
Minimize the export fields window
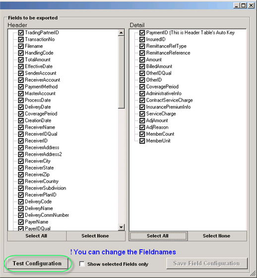(236, 5)
